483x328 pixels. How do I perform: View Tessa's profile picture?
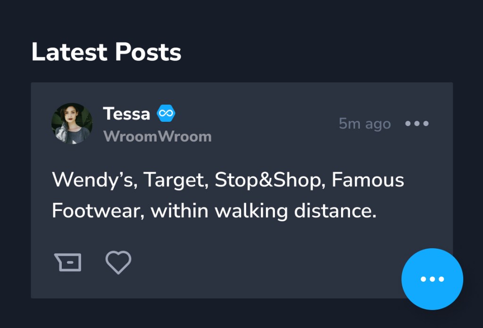coord(72,124)
